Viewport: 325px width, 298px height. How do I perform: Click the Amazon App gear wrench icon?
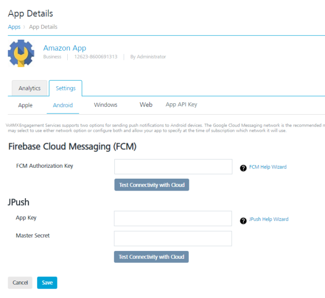tap(21, 53)
